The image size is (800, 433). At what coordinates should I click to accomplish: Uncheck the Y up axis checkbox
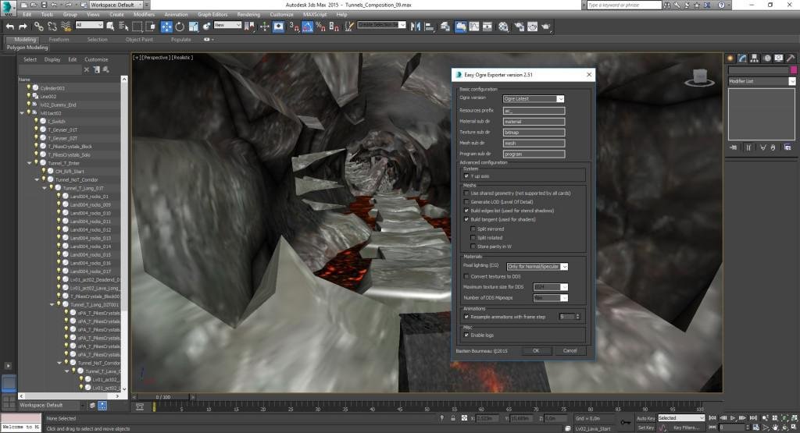point(466,176)
